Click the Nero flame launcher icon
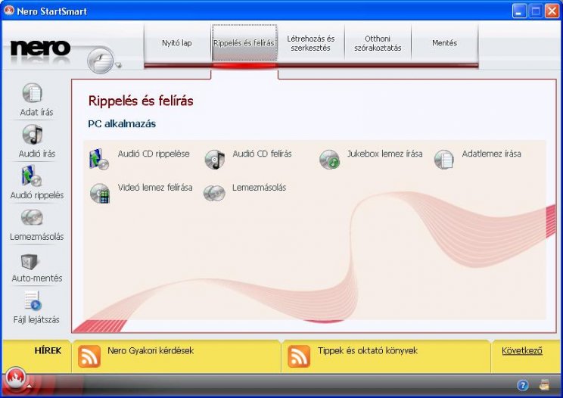 coord(15,378)
